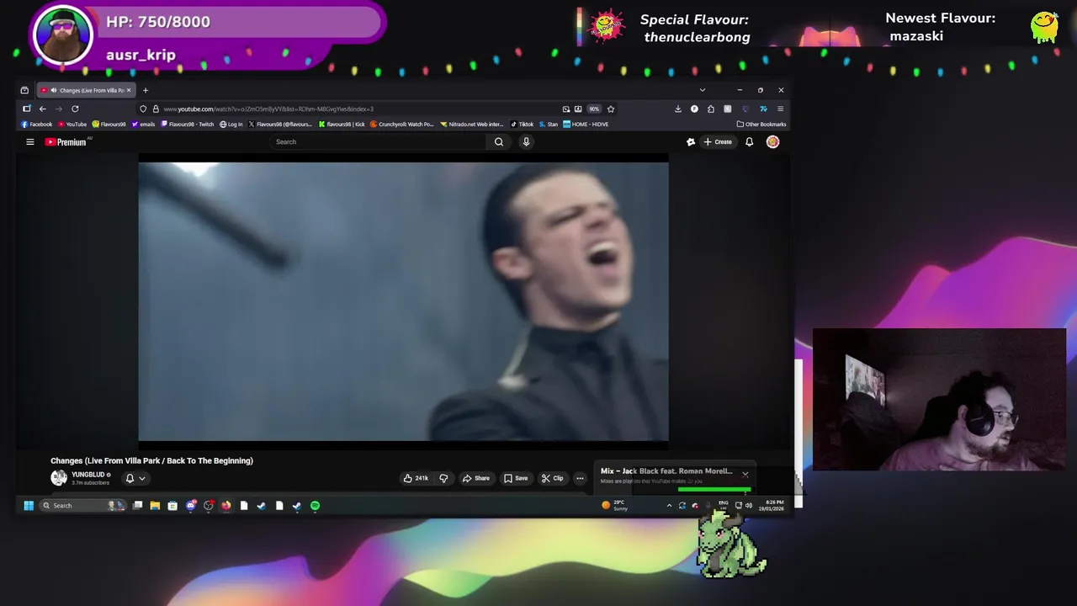Open the Other Bookmarks folder

761,125
